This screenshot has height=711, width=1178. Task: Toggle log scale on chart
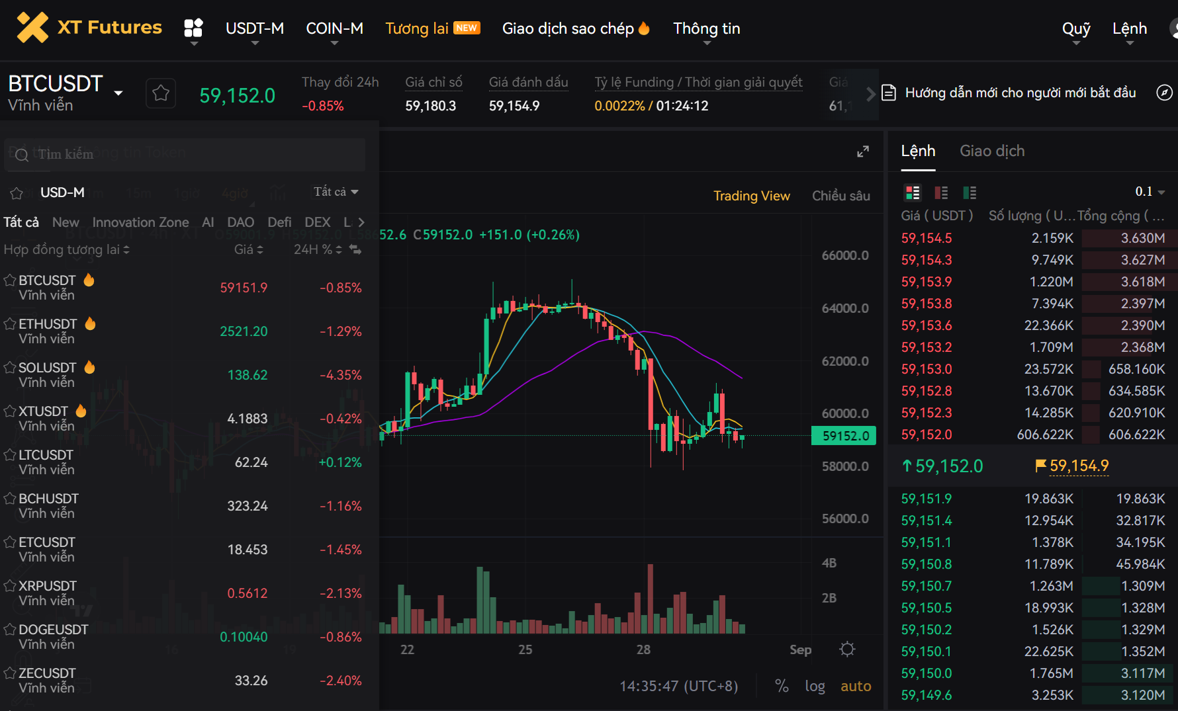coord(815,686)
